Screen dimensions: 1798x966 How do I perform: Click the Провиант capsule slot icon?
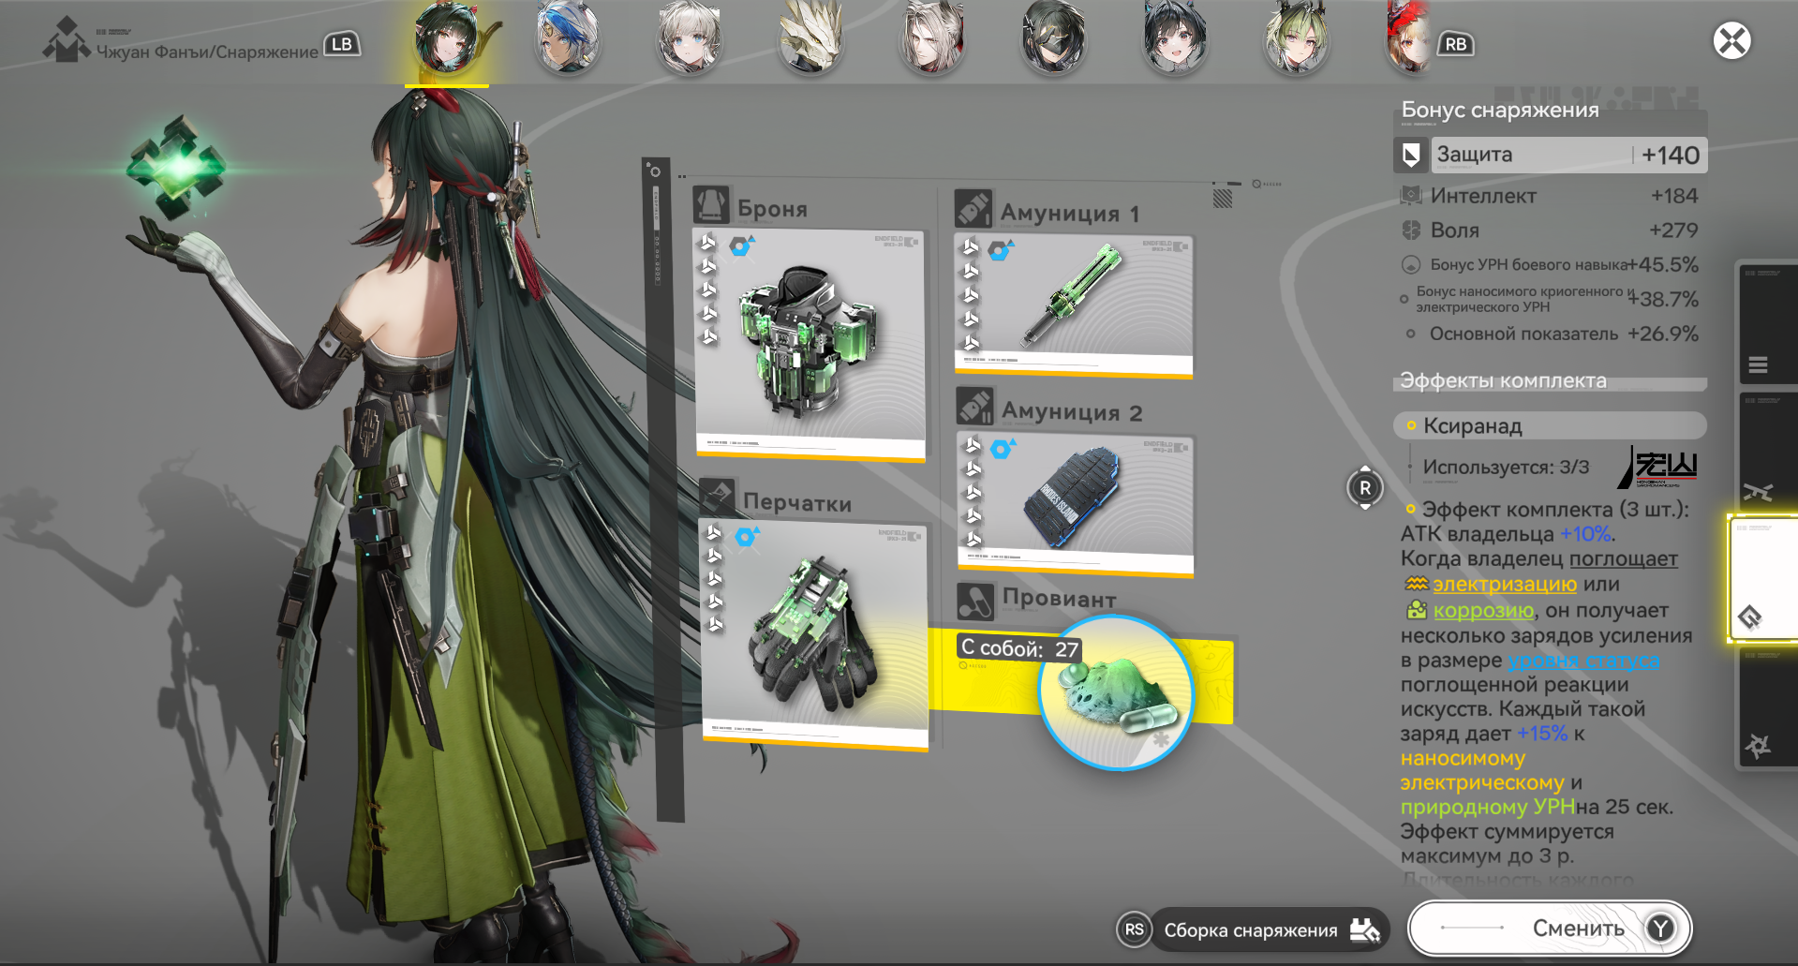click(x=975, y=601)
